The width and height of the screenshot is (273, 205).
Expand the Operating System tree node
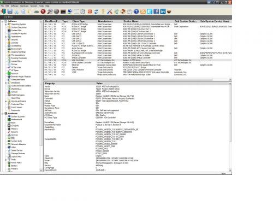coord(6,24)
